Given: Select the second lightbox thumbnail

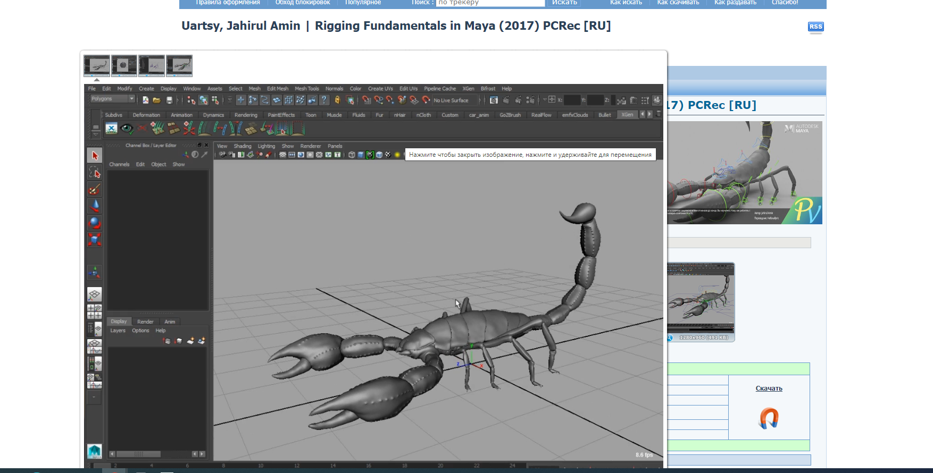Looking at the screenshot, I should pyautogui.click(x=124, y=66).
